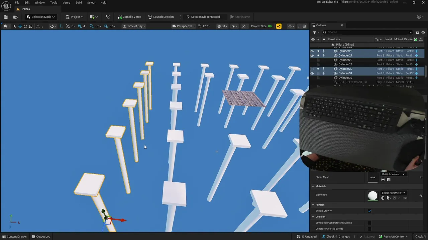Hide Cylinder27 with its eye icon
Image resolution: width=428 pixels, height=240 pixels.
[x=312, y=56]
